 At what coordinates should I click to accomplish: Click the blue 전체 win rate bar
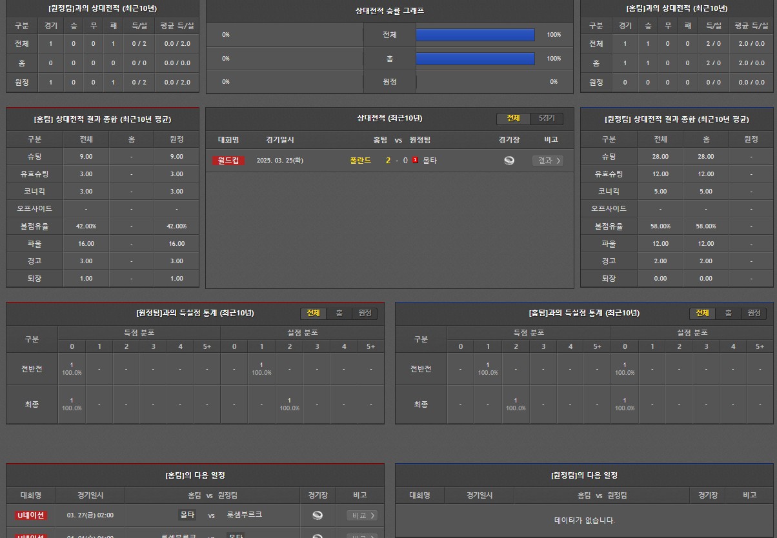pyautogui.click(x=475, y=35)
